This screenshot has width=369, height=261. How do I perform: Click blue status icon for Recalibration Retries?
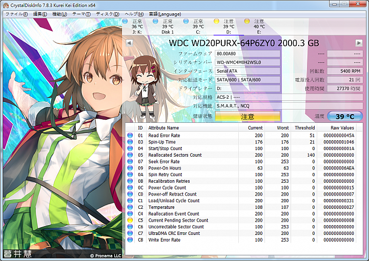pyautogui.click(x=130, y=181)
